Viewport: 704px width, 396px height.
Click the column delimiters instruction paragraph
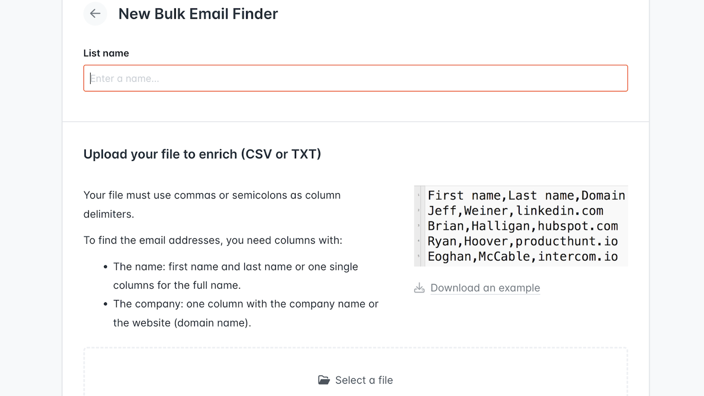click(212, 205)
